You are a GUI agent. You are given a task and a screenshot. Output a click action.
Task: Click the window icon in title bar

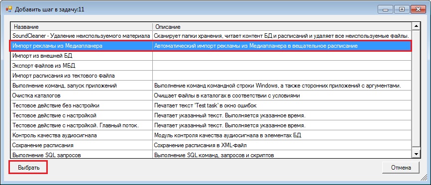pyautogui.click(x=9, y=9)
